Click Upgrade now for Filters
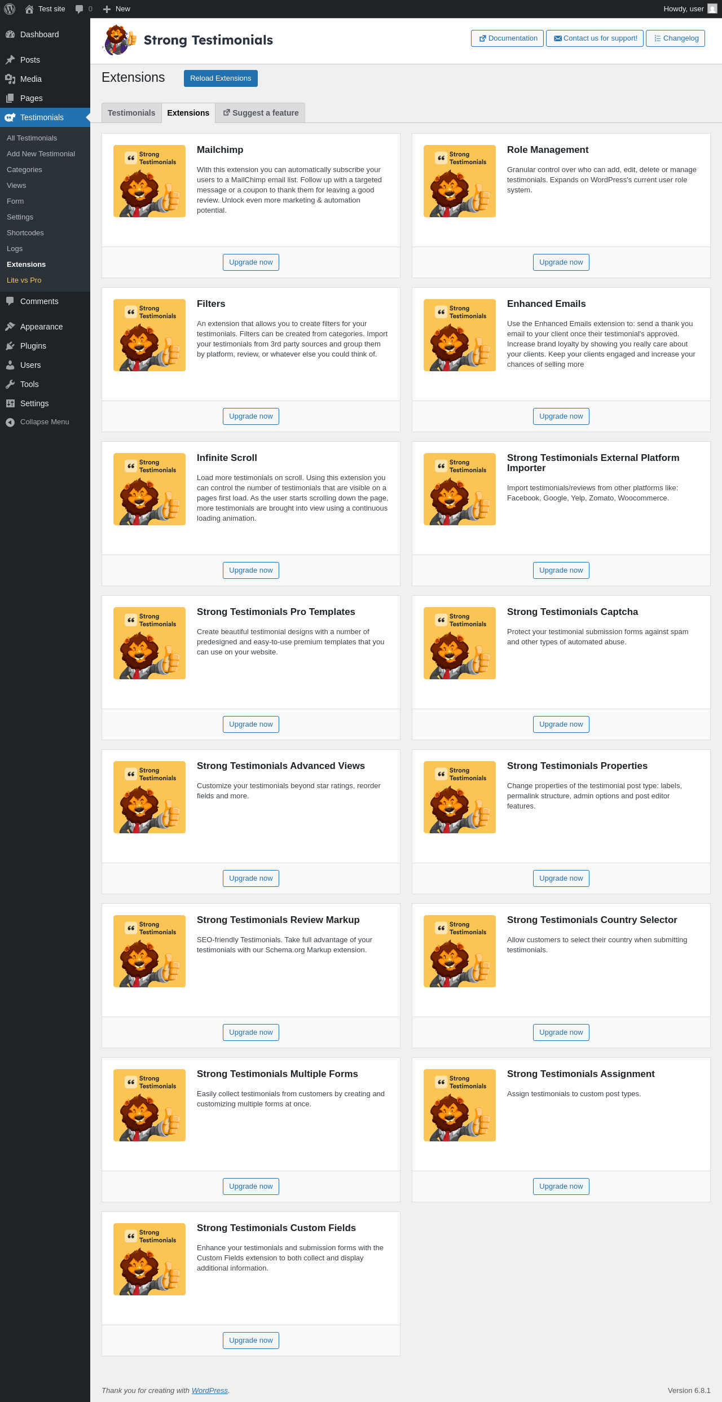This screenshot has height=1402, width=722. coord(251,416)
